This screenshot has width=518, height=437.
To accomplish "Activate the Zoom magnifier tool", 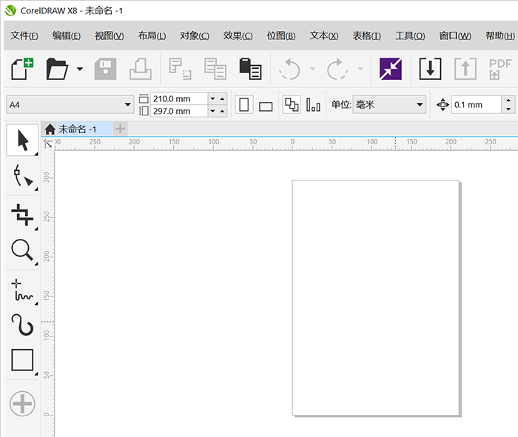I will point(22,251).
